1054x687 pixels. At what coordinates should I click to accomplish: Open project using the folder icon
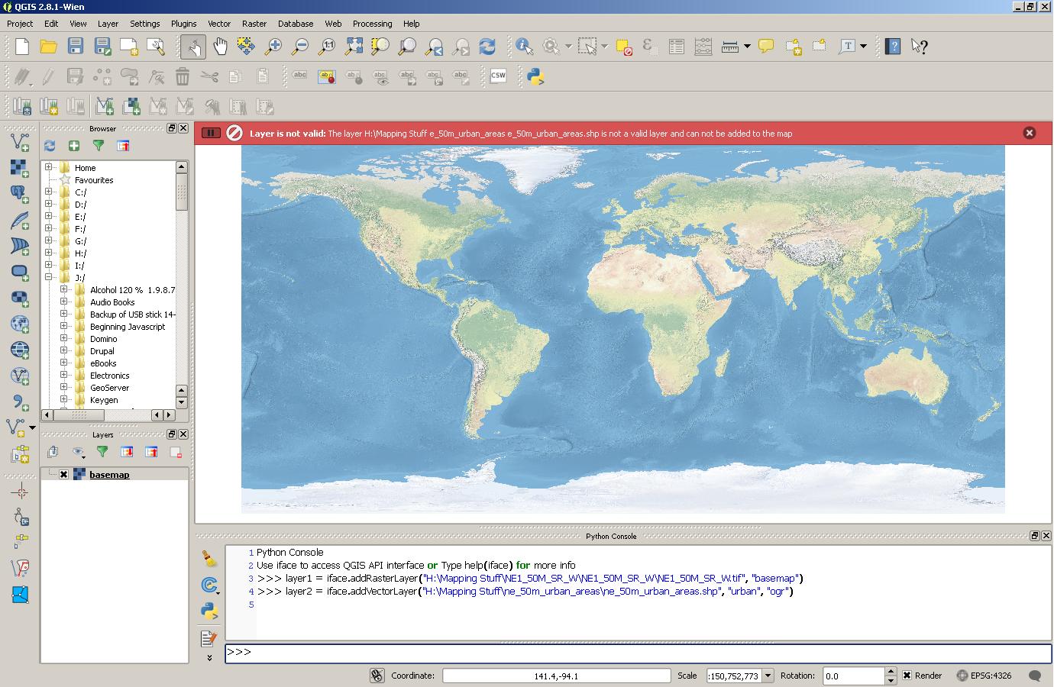49,47
